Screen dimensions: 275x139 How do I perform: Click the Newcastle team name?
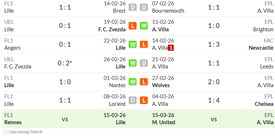point(261,48)
